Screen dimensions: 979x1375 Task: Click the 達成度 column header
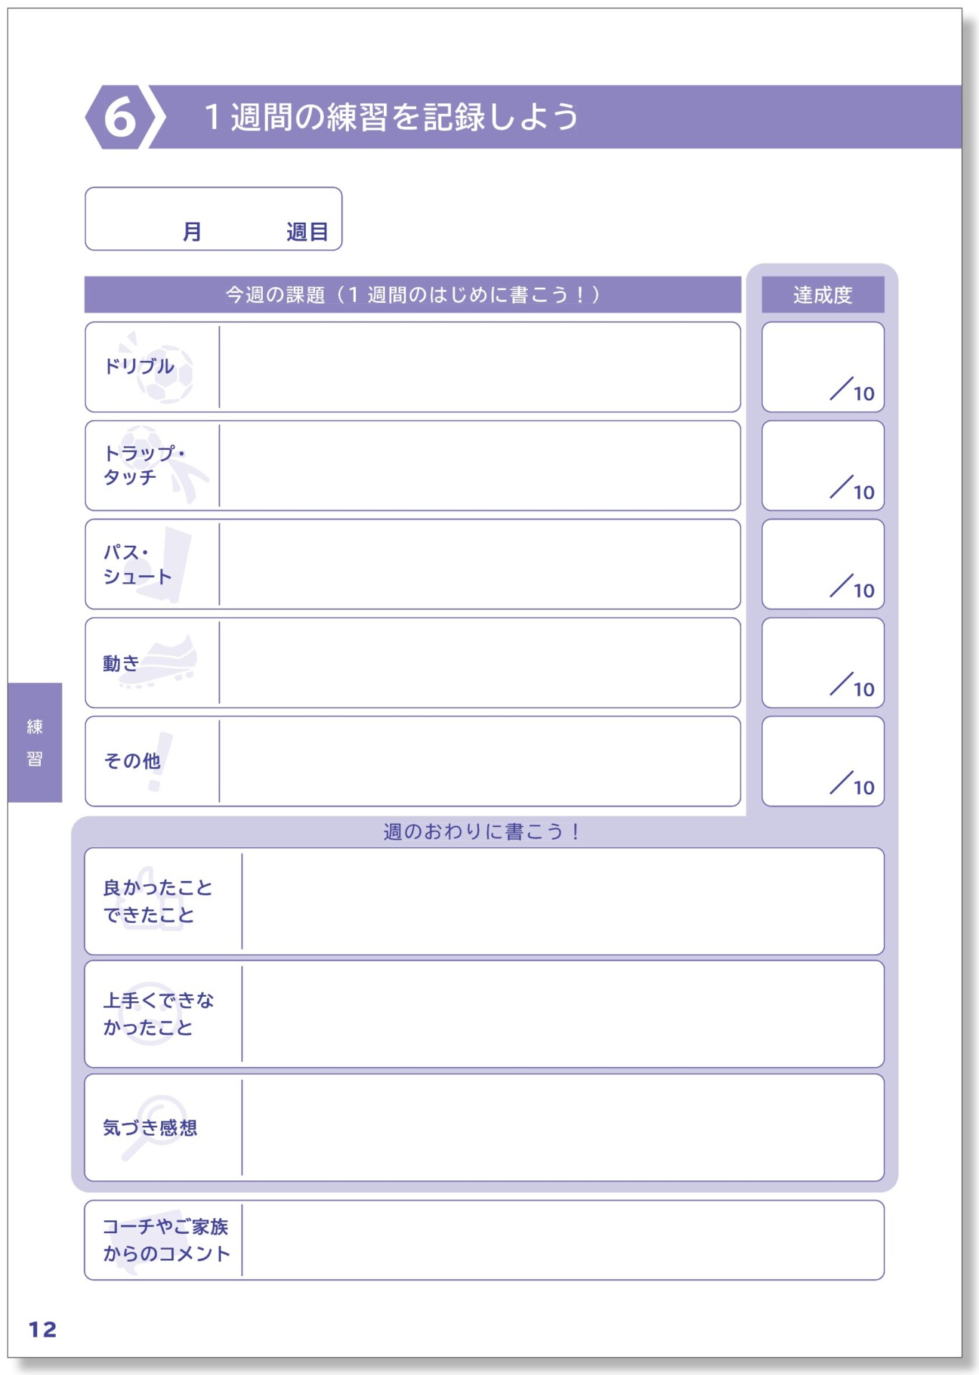(823, 294)
